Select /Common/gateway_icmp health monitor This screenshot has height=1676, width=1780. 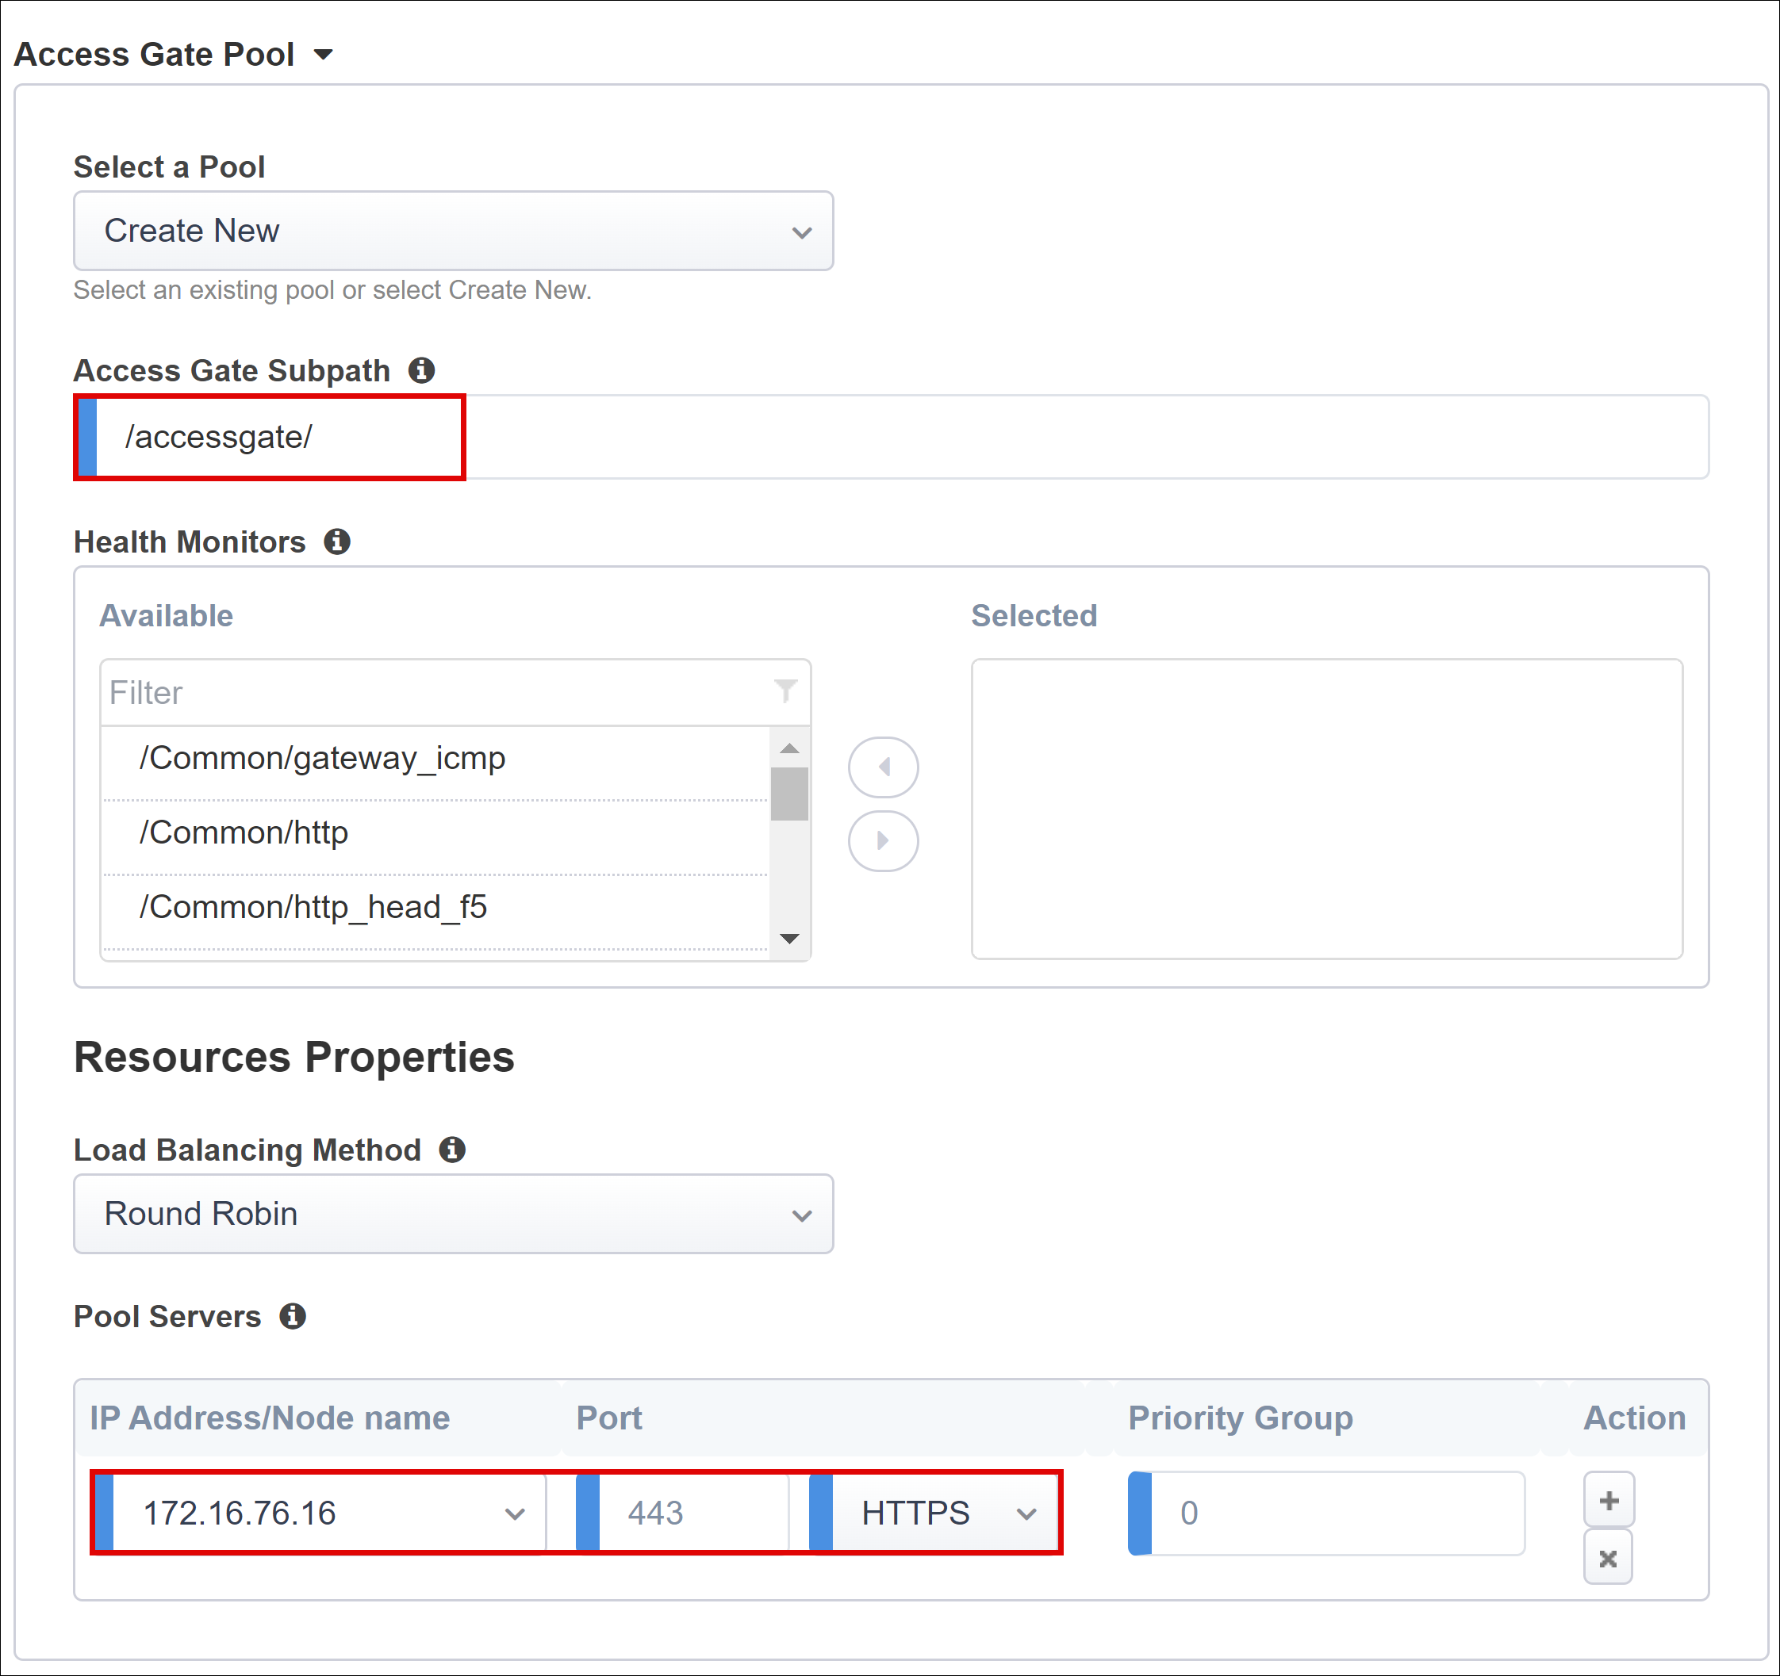[x=316, y=756]
